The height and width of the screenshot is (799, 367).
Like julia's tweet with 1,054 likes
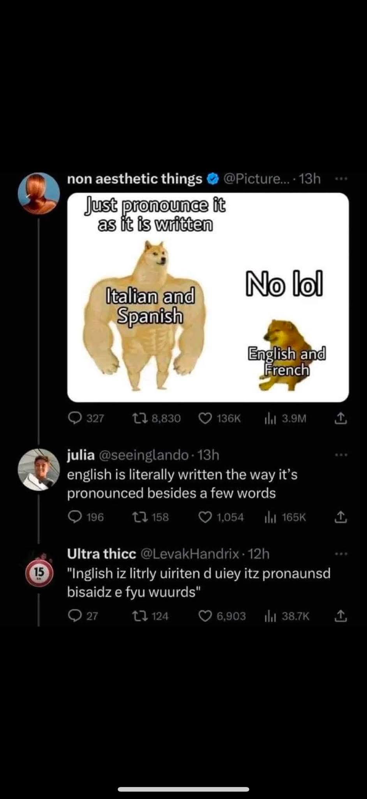[205, 517]
